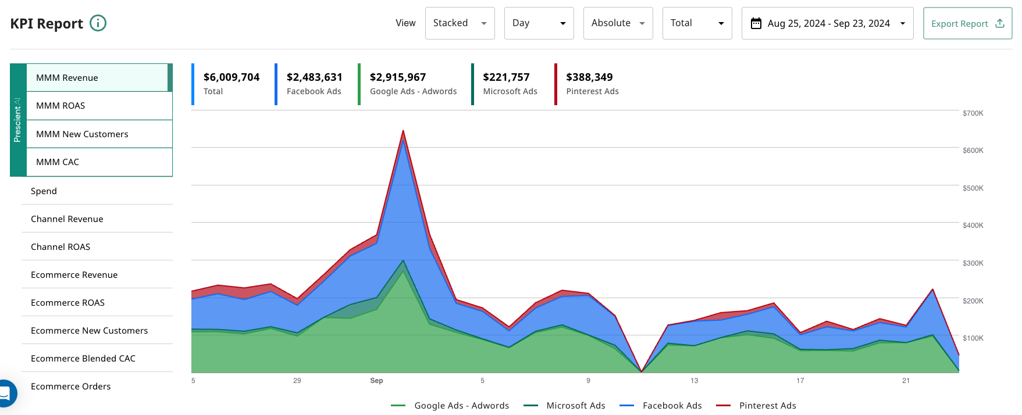Select MMM New Customers metric
The width and height of the screenshot is (1022, 415).
coord(99,134)
